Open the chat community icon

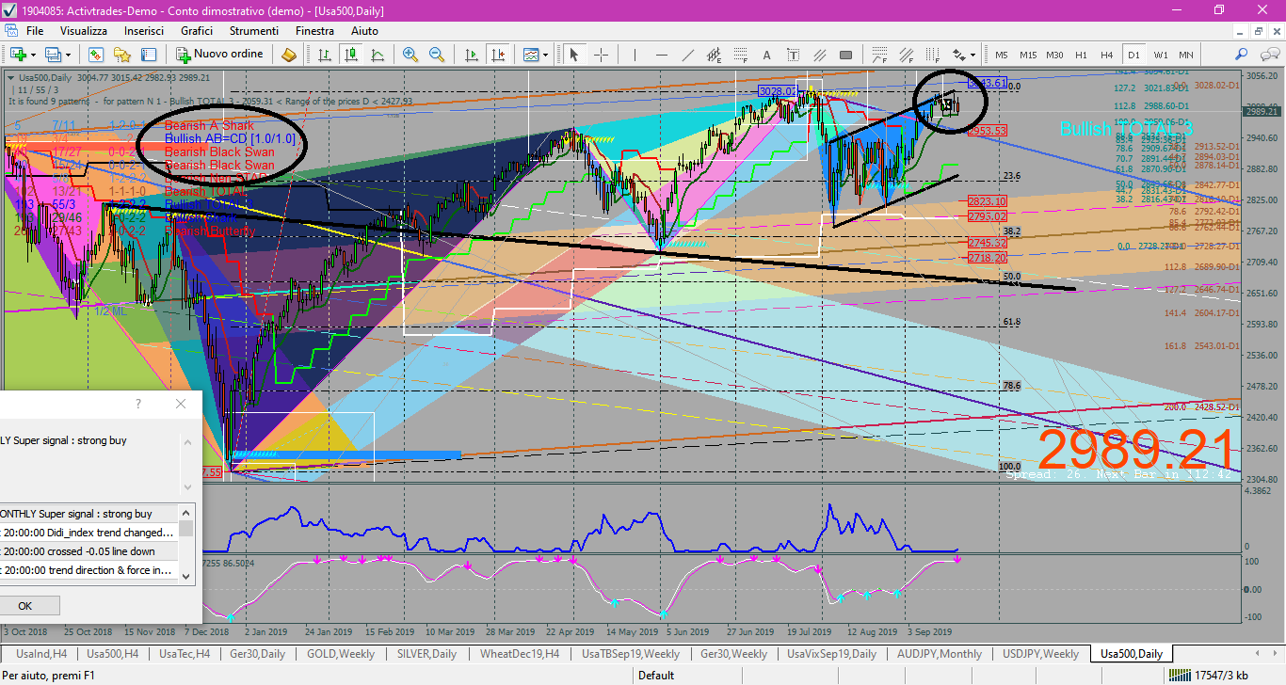tap(1270, 55)
